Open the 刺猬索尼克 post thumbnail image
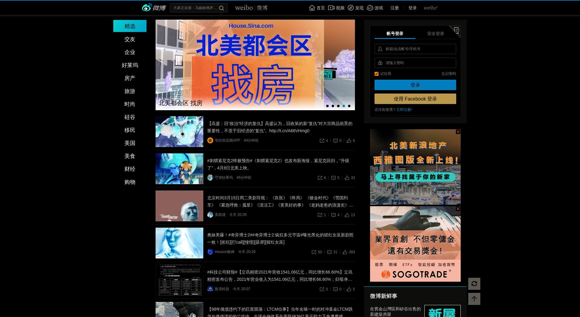580x317 pixels. tap(179, 169)
